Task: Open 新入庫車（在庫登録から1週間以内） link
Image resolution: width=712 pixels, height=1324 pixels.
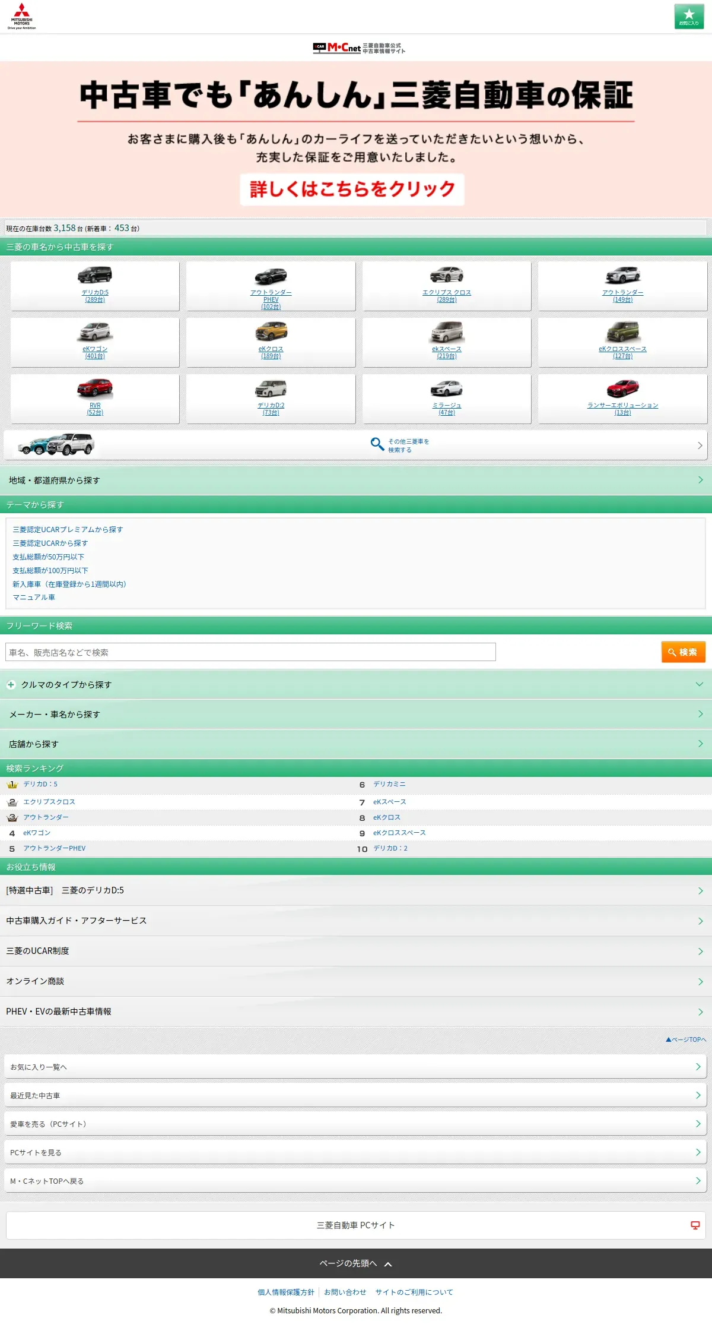Action: pos(69,584)
